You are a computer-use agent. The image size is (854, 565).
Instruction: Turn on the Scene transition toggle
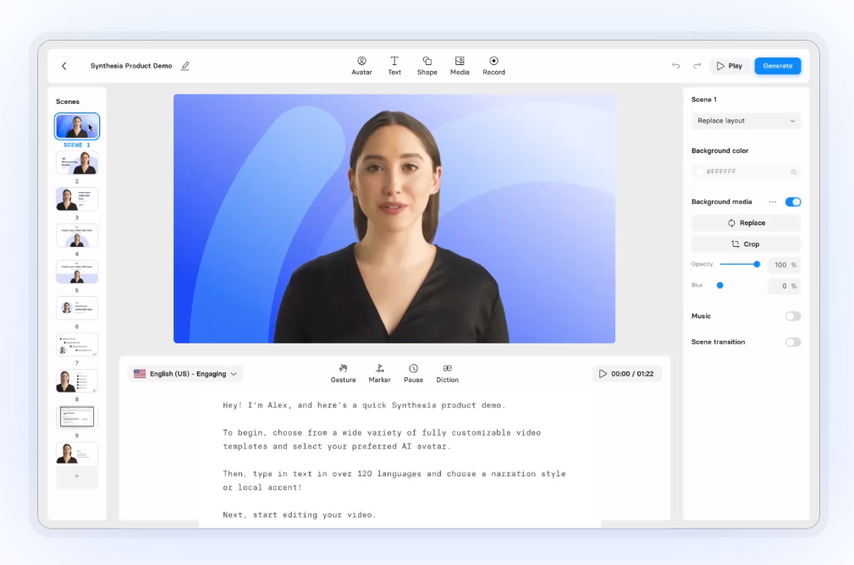coord(793,342)
